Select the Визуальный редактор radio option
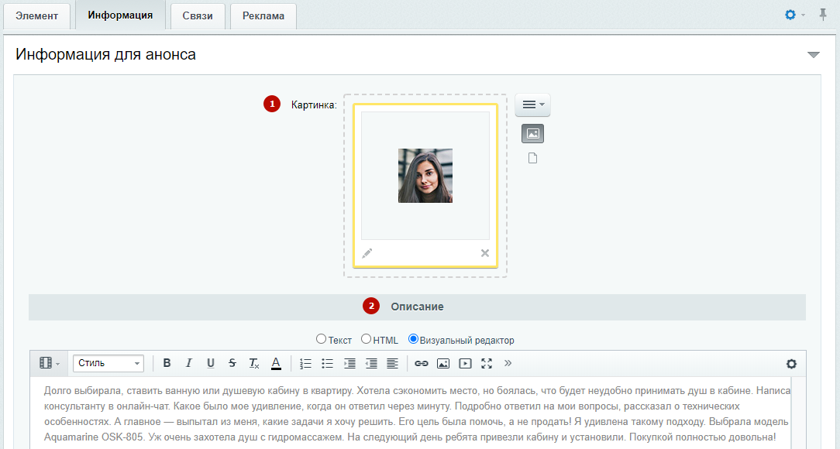This screenshot has width=840, height=449. (x=413, y=339)
